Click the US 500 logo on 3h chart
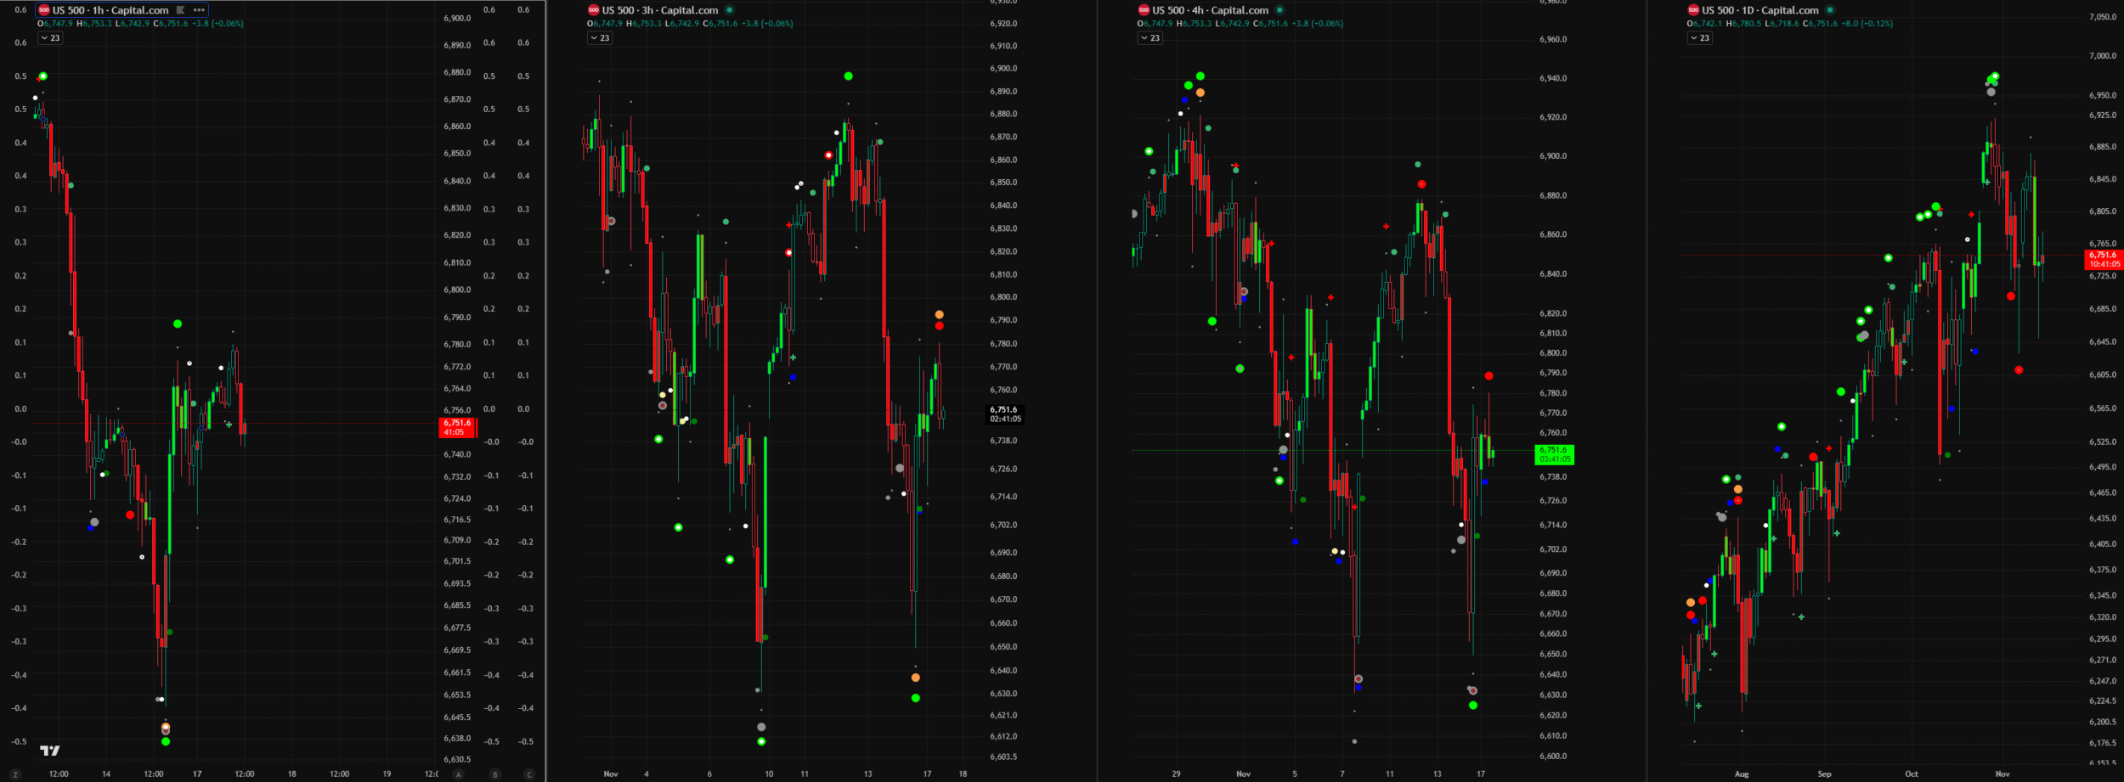 [593, 10]
